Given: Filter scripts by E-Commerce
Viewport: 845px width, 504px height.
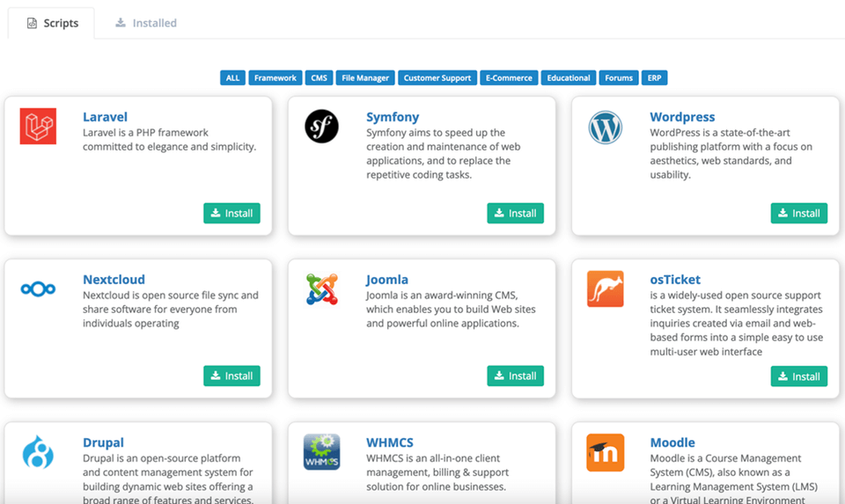Looking at the screenshot, I should point(509,78).
